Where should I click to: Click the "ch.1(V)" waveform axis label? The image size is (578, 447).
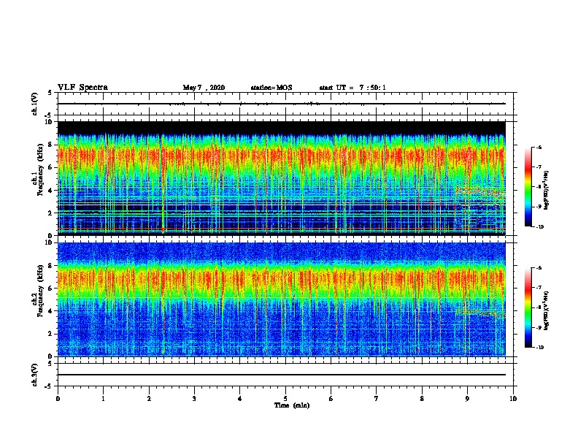35,104
